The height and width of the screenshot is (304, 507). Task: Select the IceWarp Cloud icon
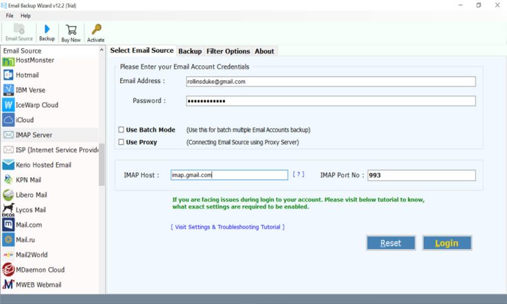click(x=9, y=105)
